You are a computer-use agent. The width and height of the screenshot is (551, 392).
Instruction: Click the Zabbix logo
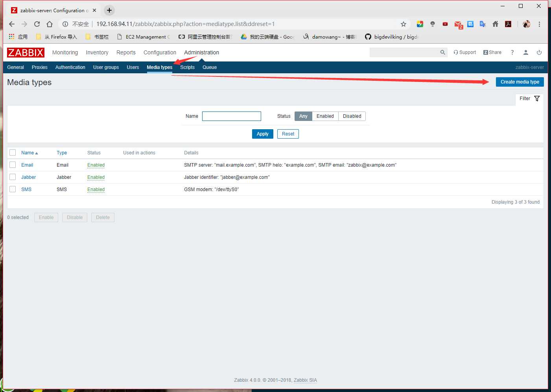click(26, 52)
